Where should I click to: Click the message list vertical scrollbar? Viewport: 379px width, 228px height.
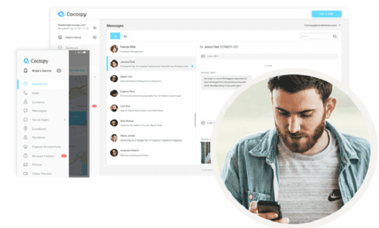click(195, 119)
